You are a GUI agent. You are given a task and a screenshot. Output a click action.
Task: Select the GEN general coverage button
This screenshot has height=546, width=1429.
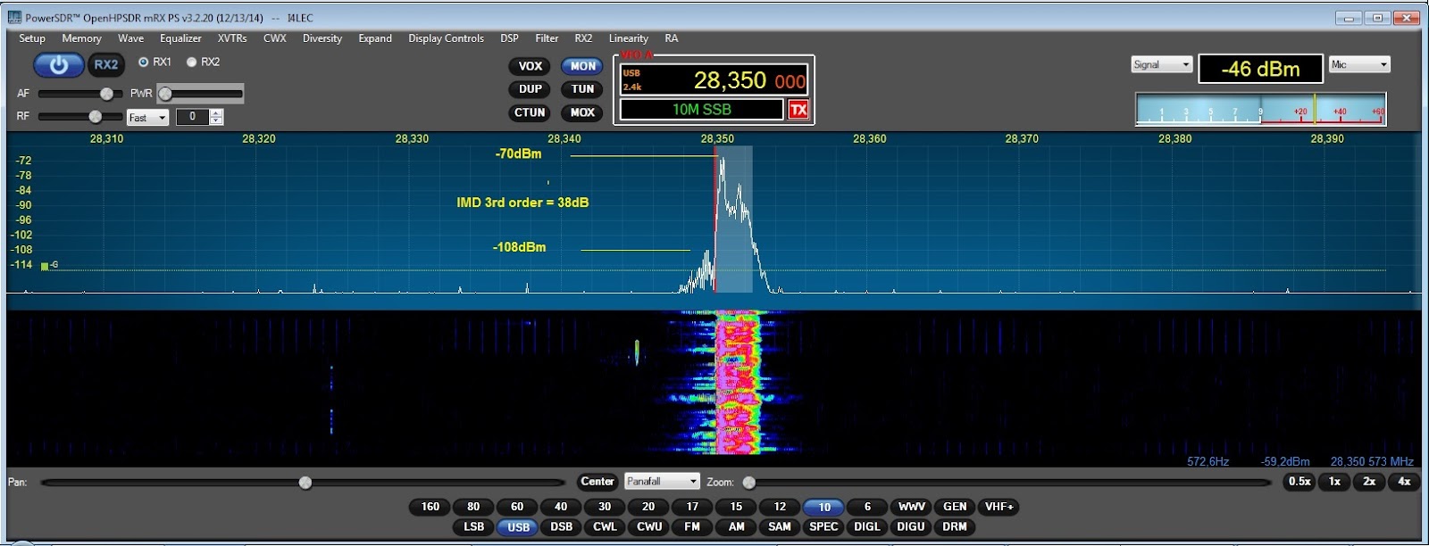coord(955,507)
